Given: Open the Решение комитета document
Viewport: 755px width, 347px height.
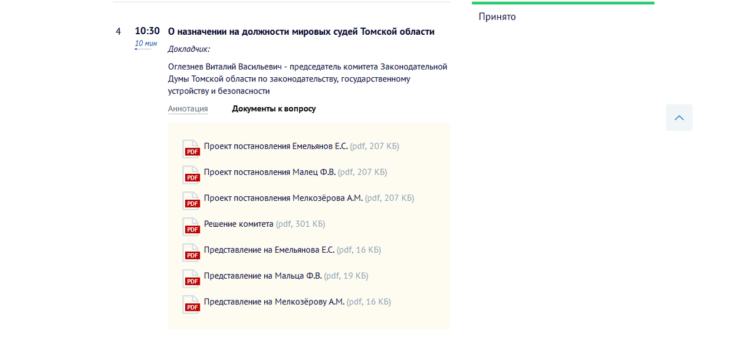Looking at the screenshot, I should (239, 224).
